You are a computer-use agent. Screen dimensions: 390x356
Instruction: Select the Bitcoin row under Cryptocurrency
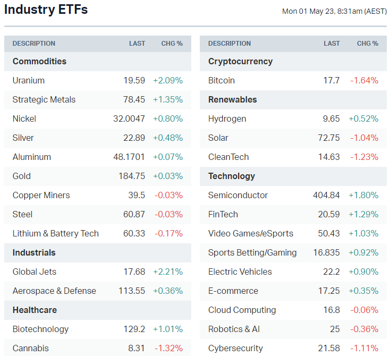tap(222, 80)
